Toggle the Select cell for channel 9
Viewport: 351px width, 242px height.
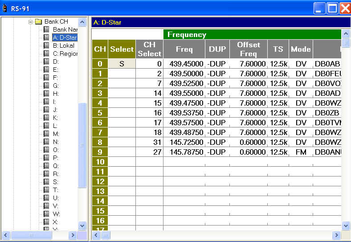coord(122,152)
